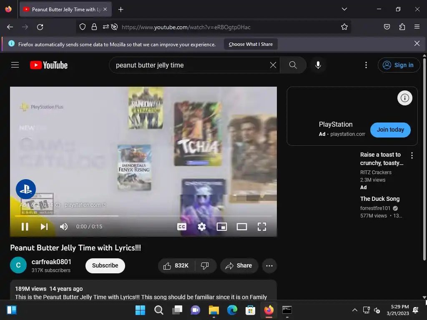This screenshot has width=427, height=320.
Task: View ad info icon on PlayStation card
Action: [x=404, y=98]
